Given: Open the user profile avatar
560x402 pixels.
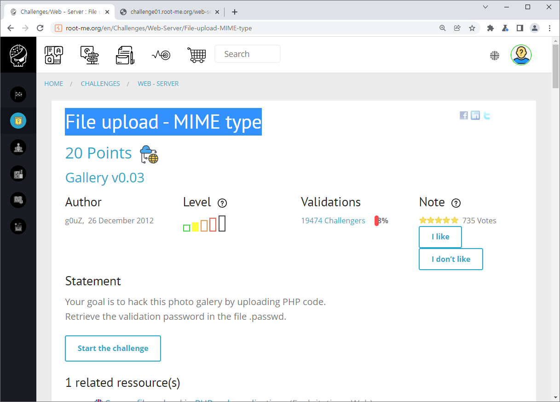Looking at the screenshot, I should click(x=521, y=55).
